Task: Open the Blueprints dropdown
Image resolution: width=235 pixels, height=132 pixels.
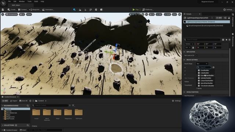Action: [34, 10]
